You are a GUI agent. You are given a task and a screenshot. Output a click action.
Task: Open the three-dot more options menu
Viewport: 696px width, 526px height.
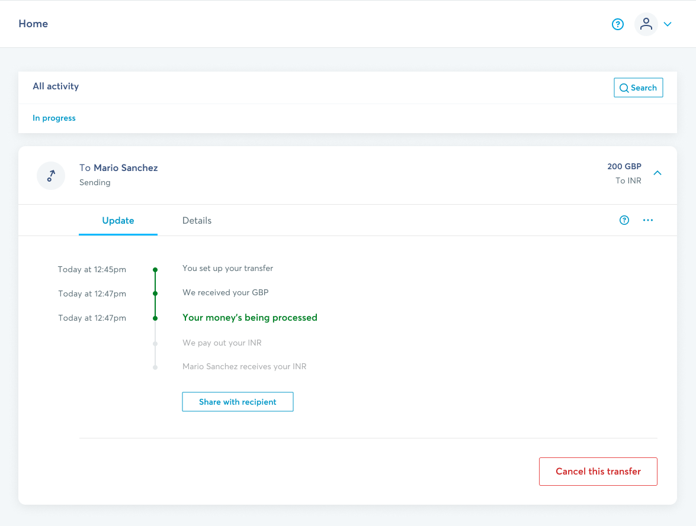click(648, 220)
